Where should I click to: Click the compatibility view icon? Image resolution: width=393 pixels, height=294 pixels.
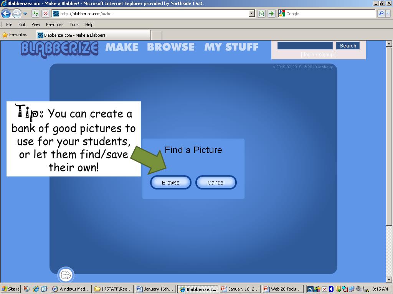(261, 13)
